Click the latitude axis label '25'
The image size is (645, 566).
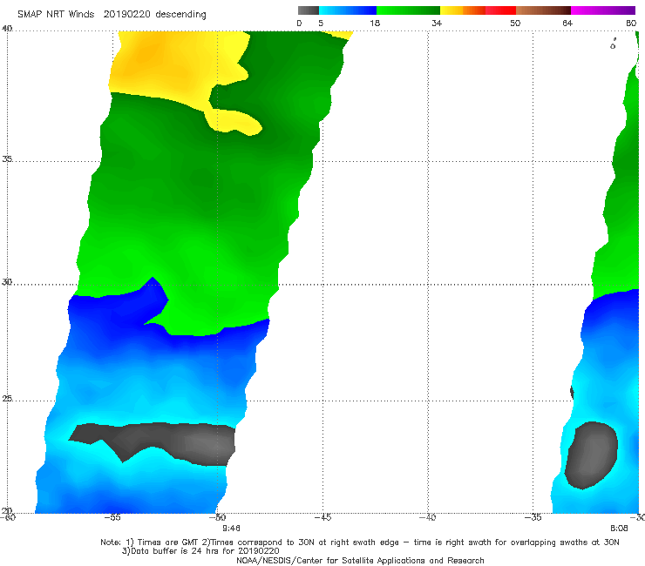[x=7, y=399]
